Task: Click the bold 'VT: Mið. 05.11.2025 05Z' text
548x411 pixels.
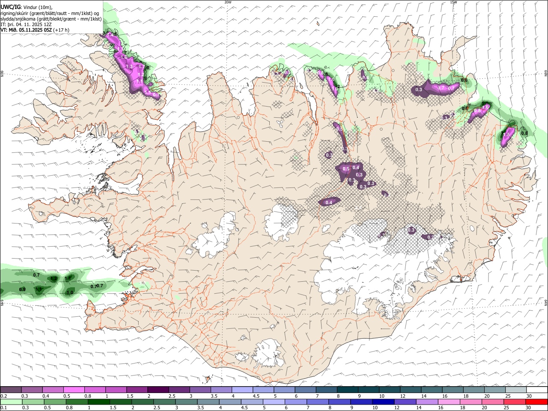Action: coord(27,30)
